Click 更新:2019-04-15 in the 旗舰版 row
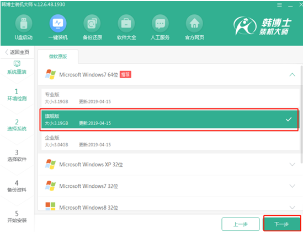The height and width of the screenshot is (234, 303). click(x=95, y=123)
